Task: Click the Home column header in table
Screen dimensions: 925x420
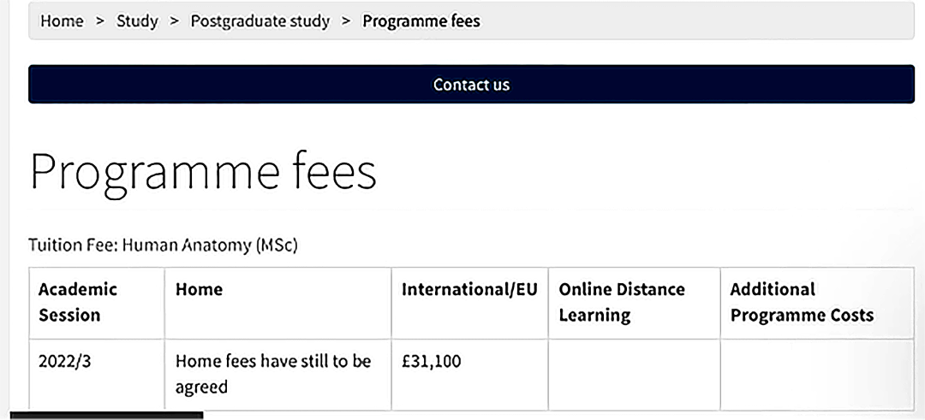Action: [x=277, y=303]
